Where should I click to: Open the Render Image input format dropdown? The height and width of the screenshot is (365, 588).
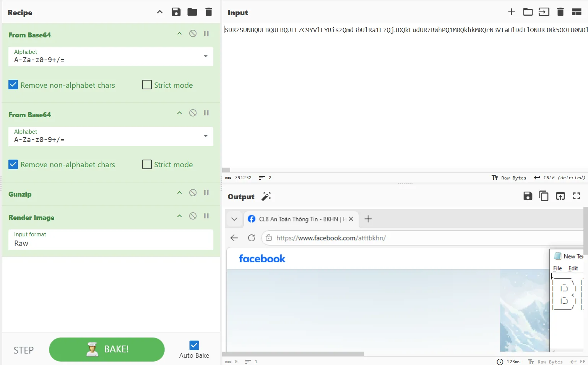110,240
